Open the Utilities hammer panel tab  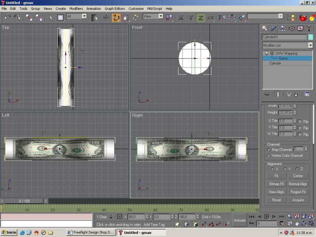point(308,28)
